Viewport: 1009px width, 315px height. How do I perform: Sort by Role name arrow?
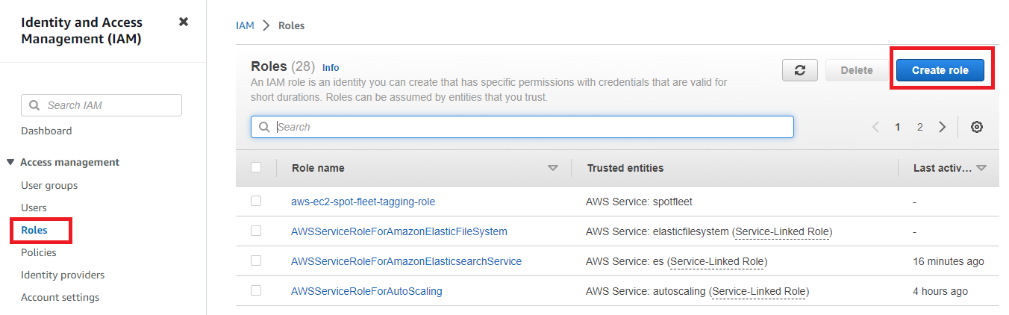553,169
